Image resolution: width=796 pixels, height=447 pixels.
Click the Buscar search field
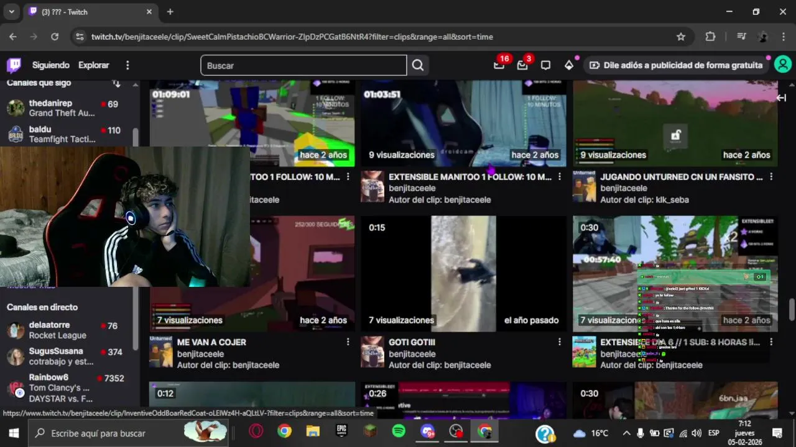click(303, 65)
